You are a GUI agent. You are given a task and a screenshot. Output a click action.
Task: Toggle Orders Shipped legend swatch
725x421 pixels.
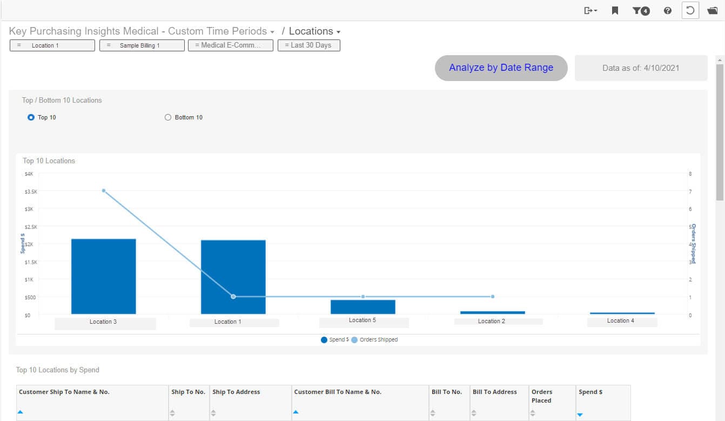point(355,340)
